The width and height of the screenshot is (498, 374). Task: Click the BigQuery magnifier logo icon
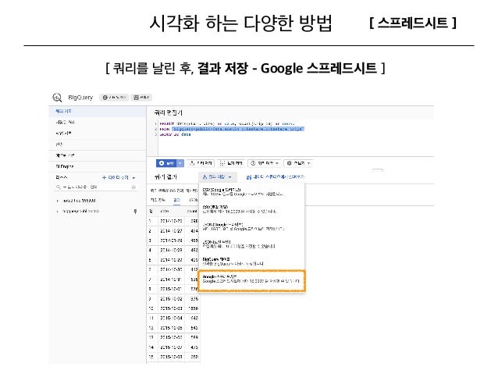click(57, 98)
